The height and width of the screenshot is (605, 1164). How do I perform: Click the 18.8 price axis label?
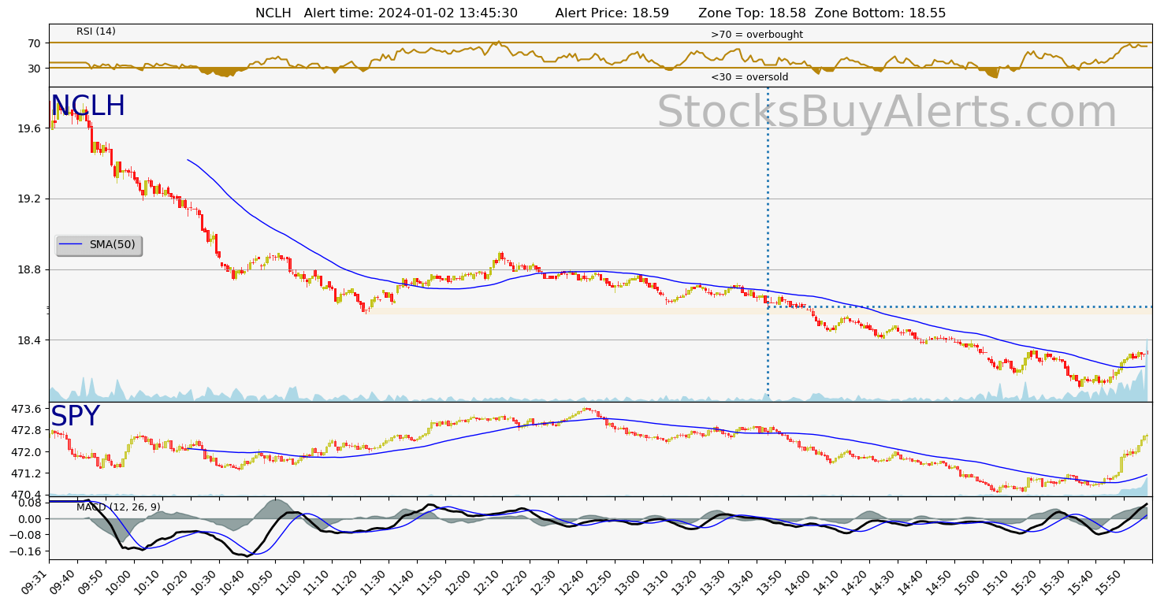click(30, 269)
